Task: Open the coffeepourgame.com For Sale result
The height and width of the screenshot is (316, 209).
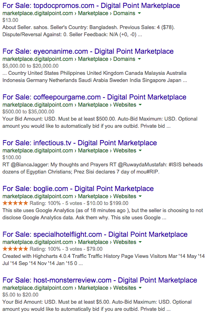Action: click(x=94, y=97)
